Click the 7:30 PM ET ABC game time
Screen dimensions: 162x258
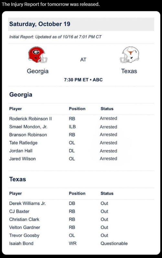(x=83, y=80)
